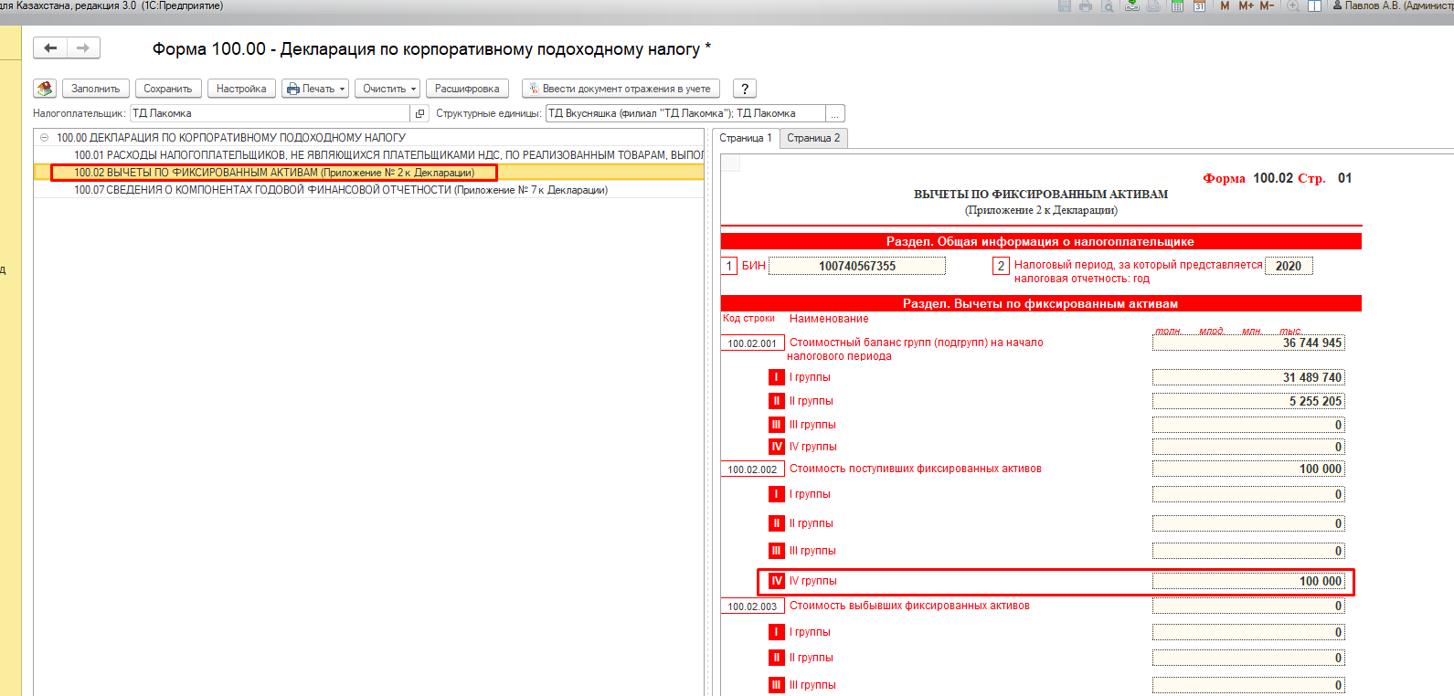The image size is (1454, 696).
Task: Click the Расшифровка button
Action: tap(467, 89)
